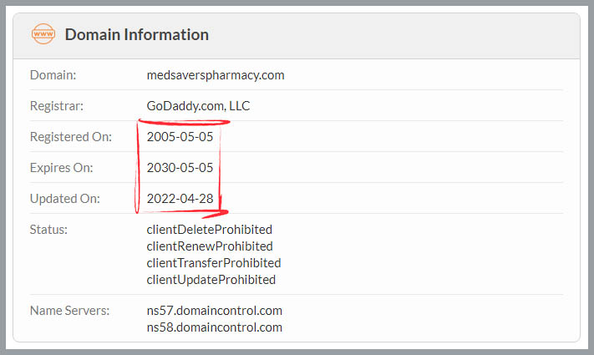Click the Domain Information heading
The height and width of the screenshot is (355, 594).
[137, 34]
